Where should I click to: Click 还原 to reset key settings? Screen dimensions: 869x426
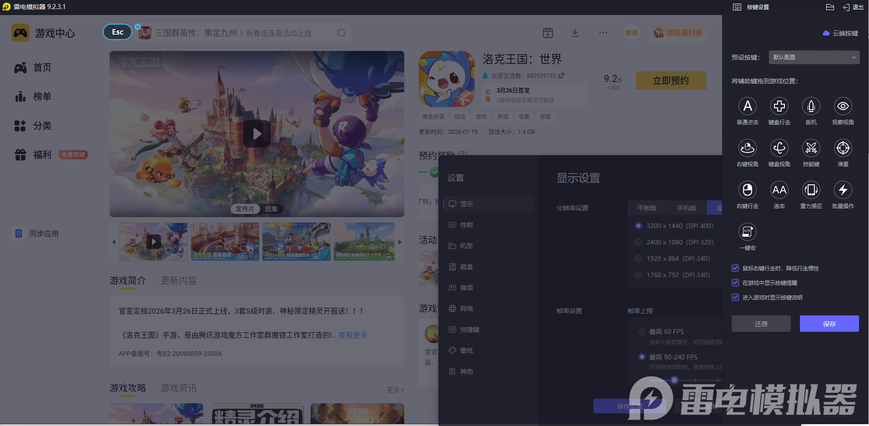click(761, 324)
